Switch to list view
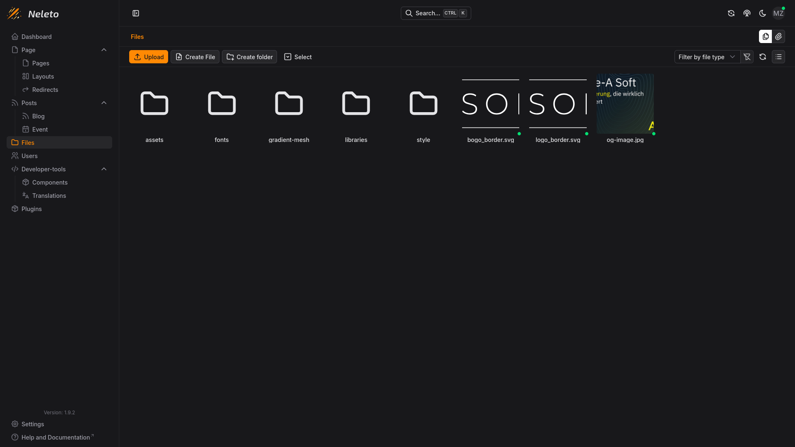 [x=779, y=57]
